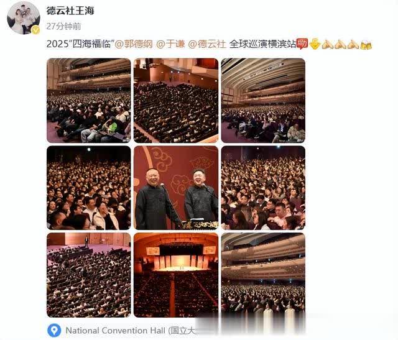The height and width of the screenshot is (340, 398).
Task: Open the bottom-middle lit stage photo
Action: coord(176,275)
